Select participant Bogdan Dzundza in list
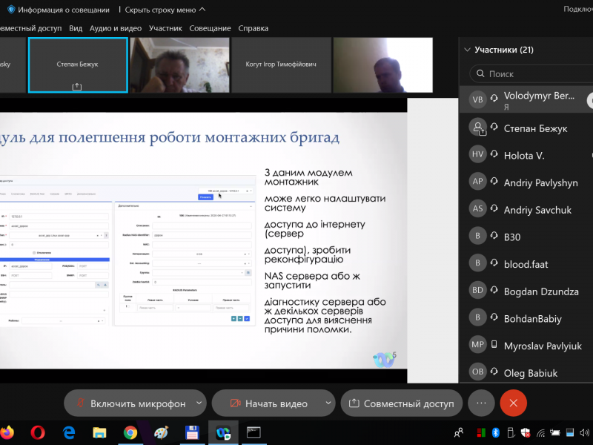 pyautogui.click(x=541, y=291)
